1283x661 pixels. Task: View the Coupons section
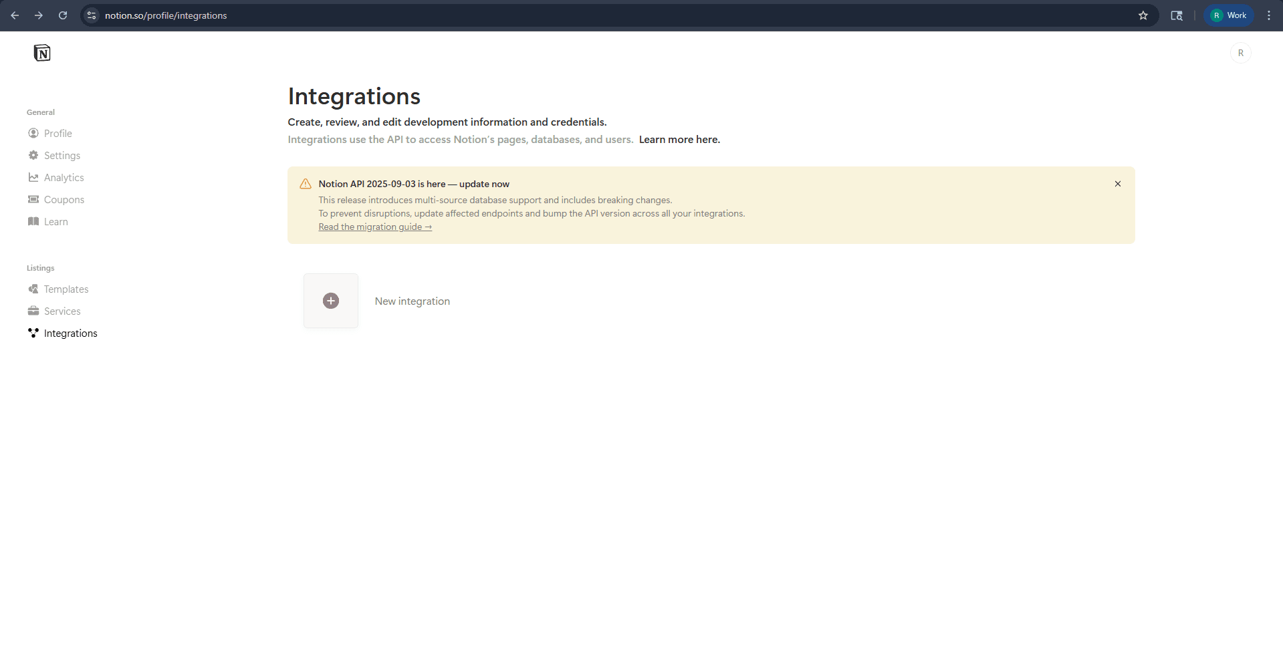pyautogui.click(x=64, y=199)
